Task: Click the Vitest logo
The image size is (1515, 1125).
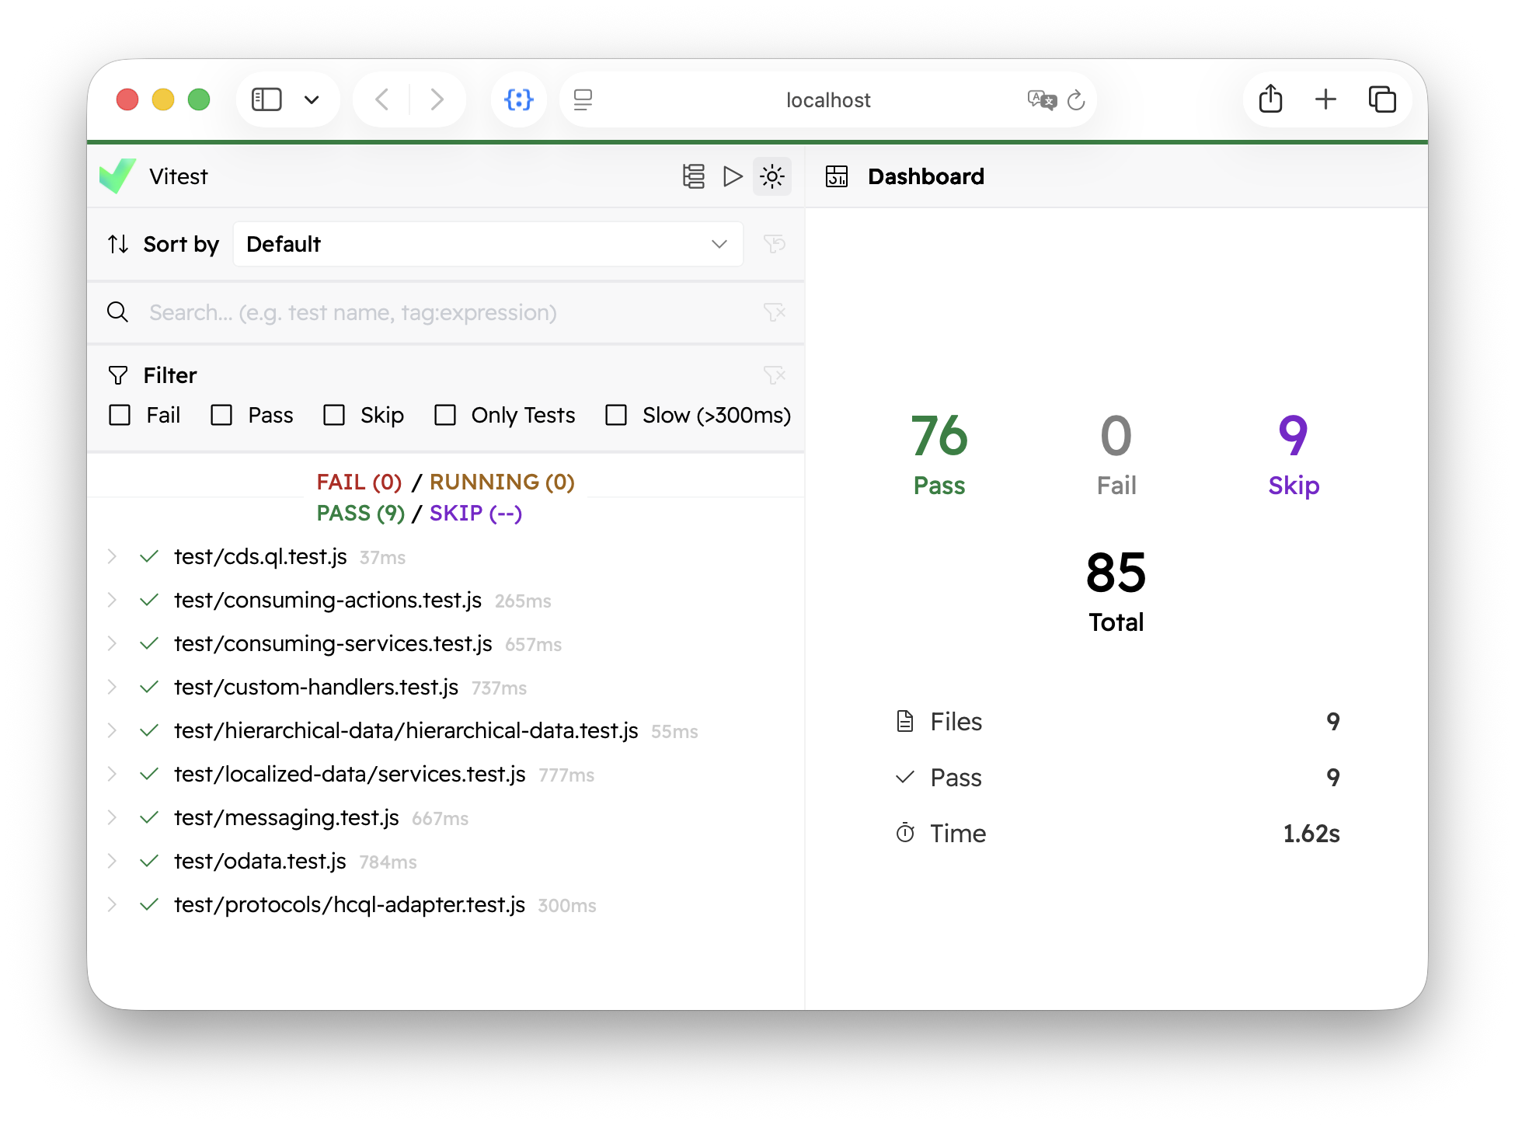Action: tap(117, 176)
